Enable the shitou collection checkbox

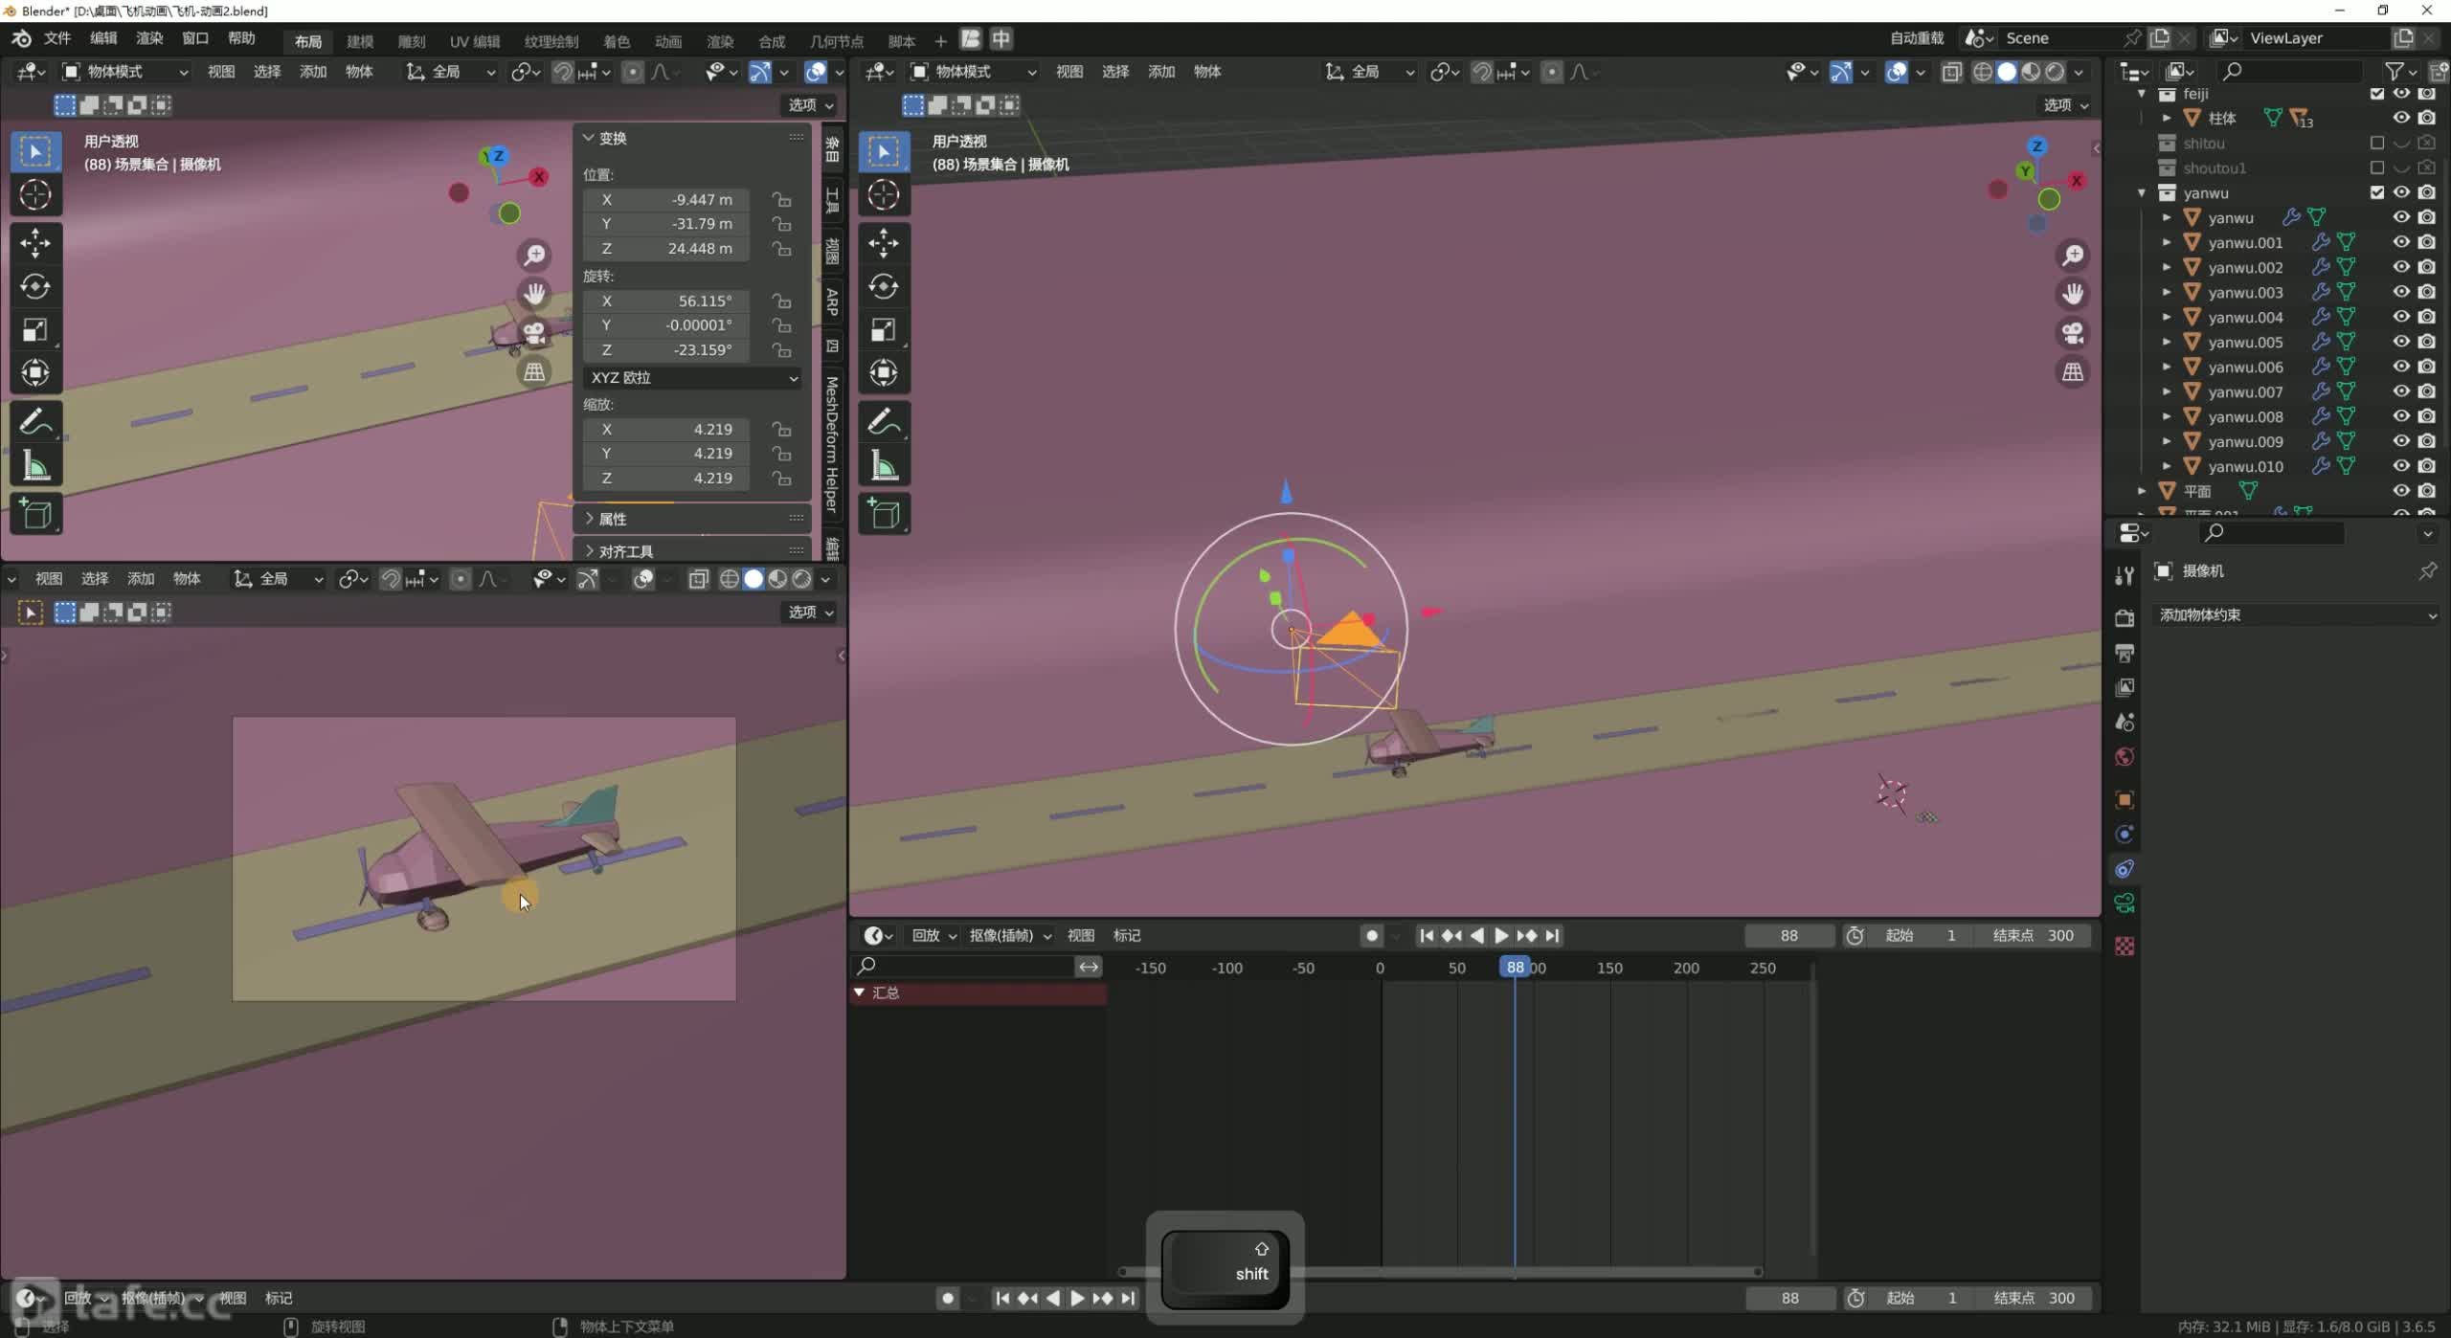tap(2376, 143)
